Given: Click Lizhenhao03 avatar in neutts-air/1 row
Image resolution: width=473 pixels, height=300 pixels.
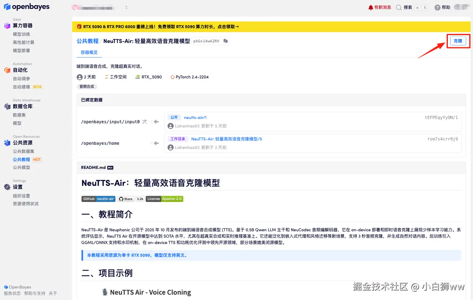Looking at the screenshot, I should pos(171,126).
